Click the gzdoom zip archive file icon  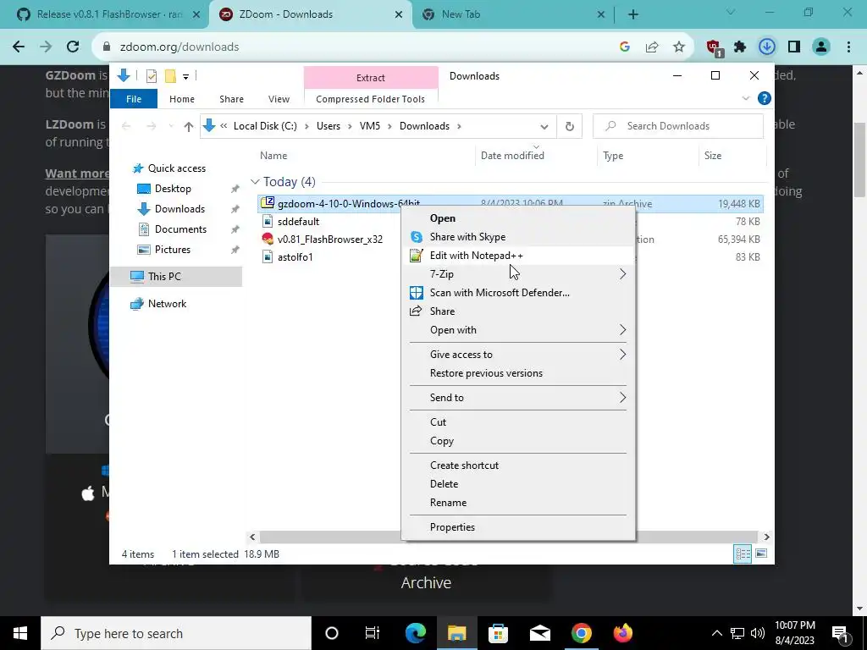pos(268,203)
